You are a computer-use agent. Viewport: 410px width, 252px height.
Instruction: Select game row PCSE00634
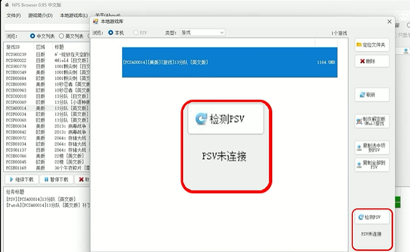tap(47, 126)
